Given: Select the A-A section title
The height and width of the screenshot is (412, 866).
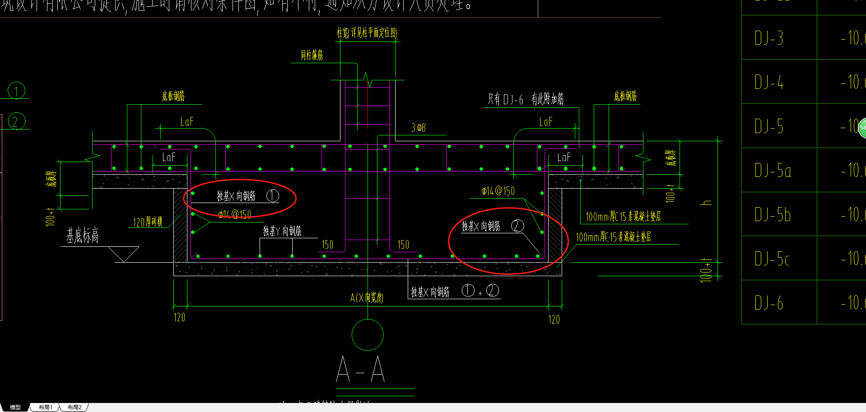Looking at the screenshot, I should pyautogui.click(x=360, y=369).
